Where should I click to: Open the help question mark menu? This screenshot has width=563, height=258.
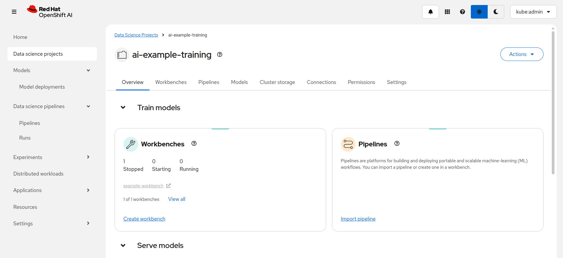click(462, 12)
